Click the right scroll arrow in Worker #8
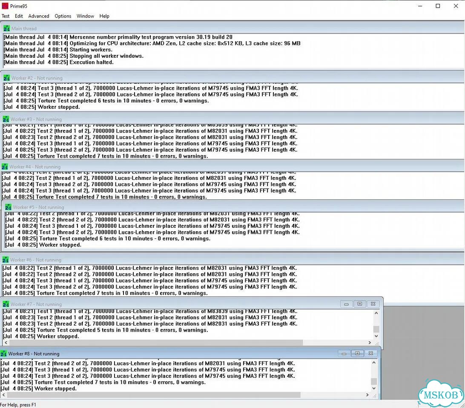Screen dimensions: 465x408 (x=367, y=395)
